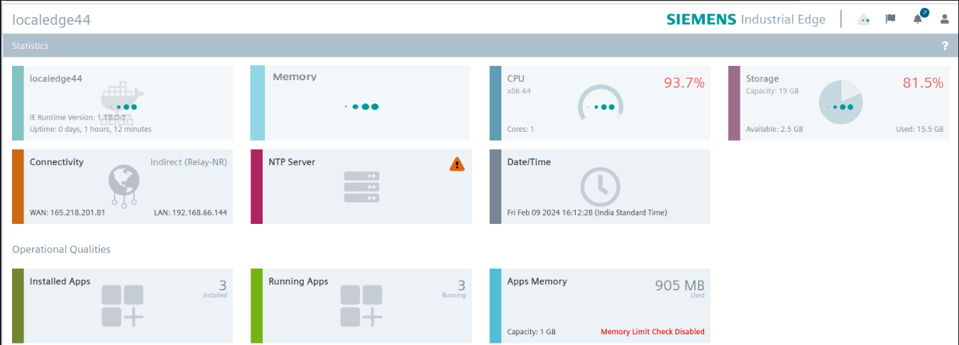
Task: Open help via the question mark icon
Action: [945, 46]
